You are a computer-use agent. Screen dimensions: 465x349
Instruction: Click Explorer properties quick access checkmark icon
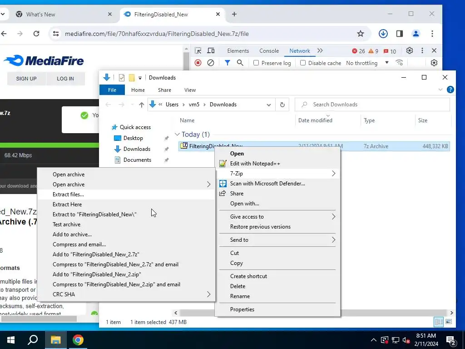pyautogui.click(x=122, y=77)
